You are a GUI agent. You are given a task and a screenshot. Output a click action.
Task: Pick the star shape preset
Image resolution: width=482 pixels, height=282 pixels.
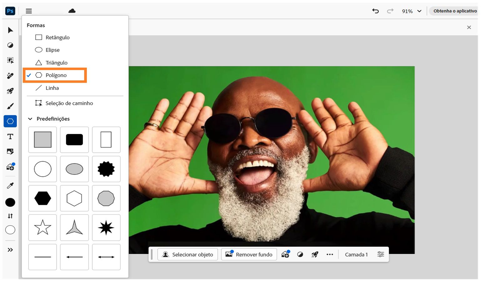click(42, 228)
